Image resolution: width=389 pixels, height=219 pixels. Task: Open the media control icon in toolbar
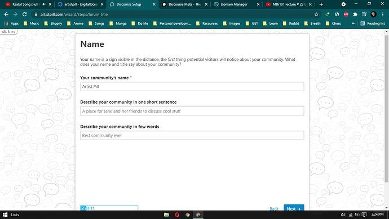[364, 15]
